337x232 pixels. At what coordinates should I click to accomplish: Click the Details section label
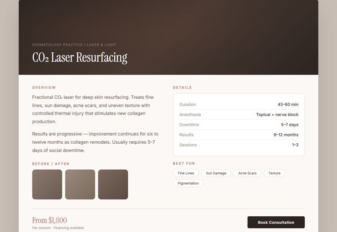point(182,88)
